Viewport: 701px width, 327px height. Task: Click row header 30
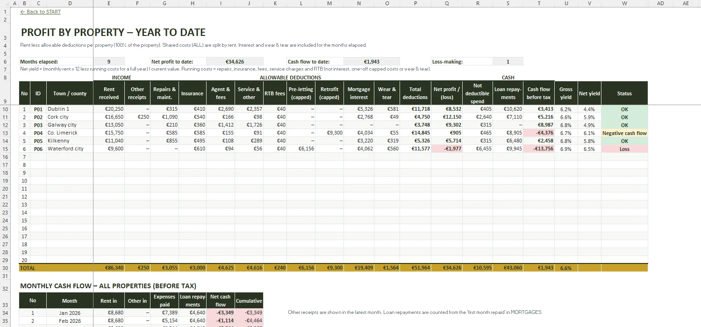pyautogui.click(x=5, y=268)
